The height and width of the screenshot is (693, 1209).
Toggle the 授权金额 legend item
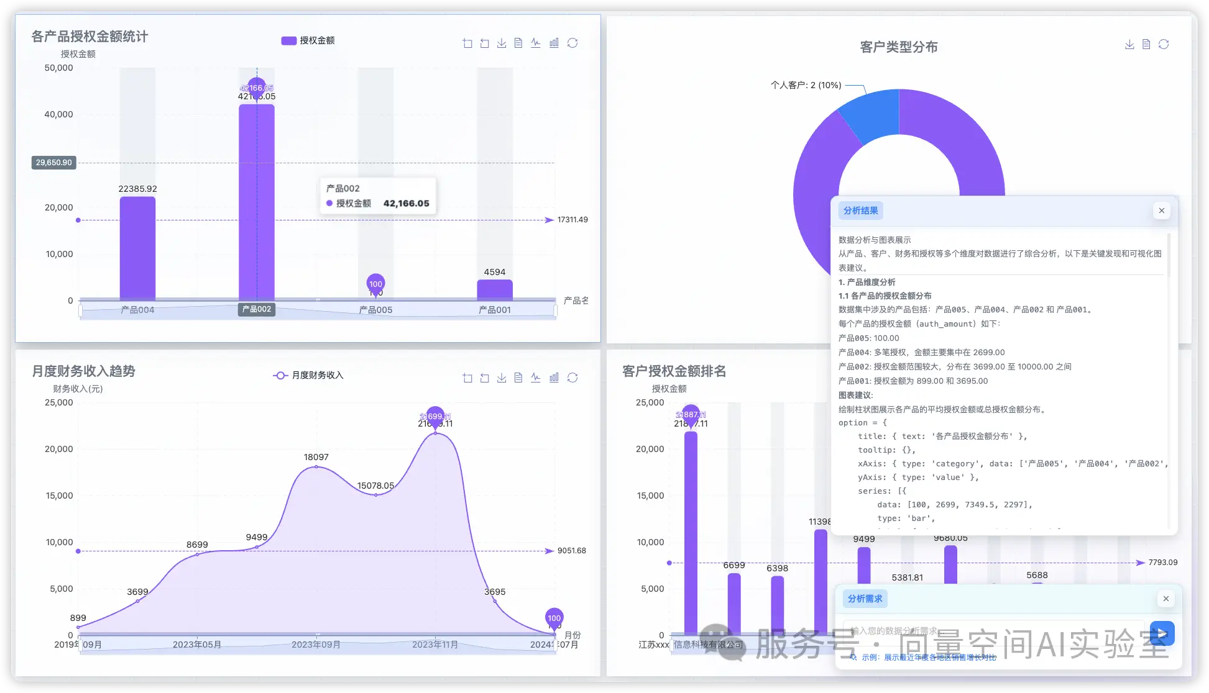click(x=309, y=40)
